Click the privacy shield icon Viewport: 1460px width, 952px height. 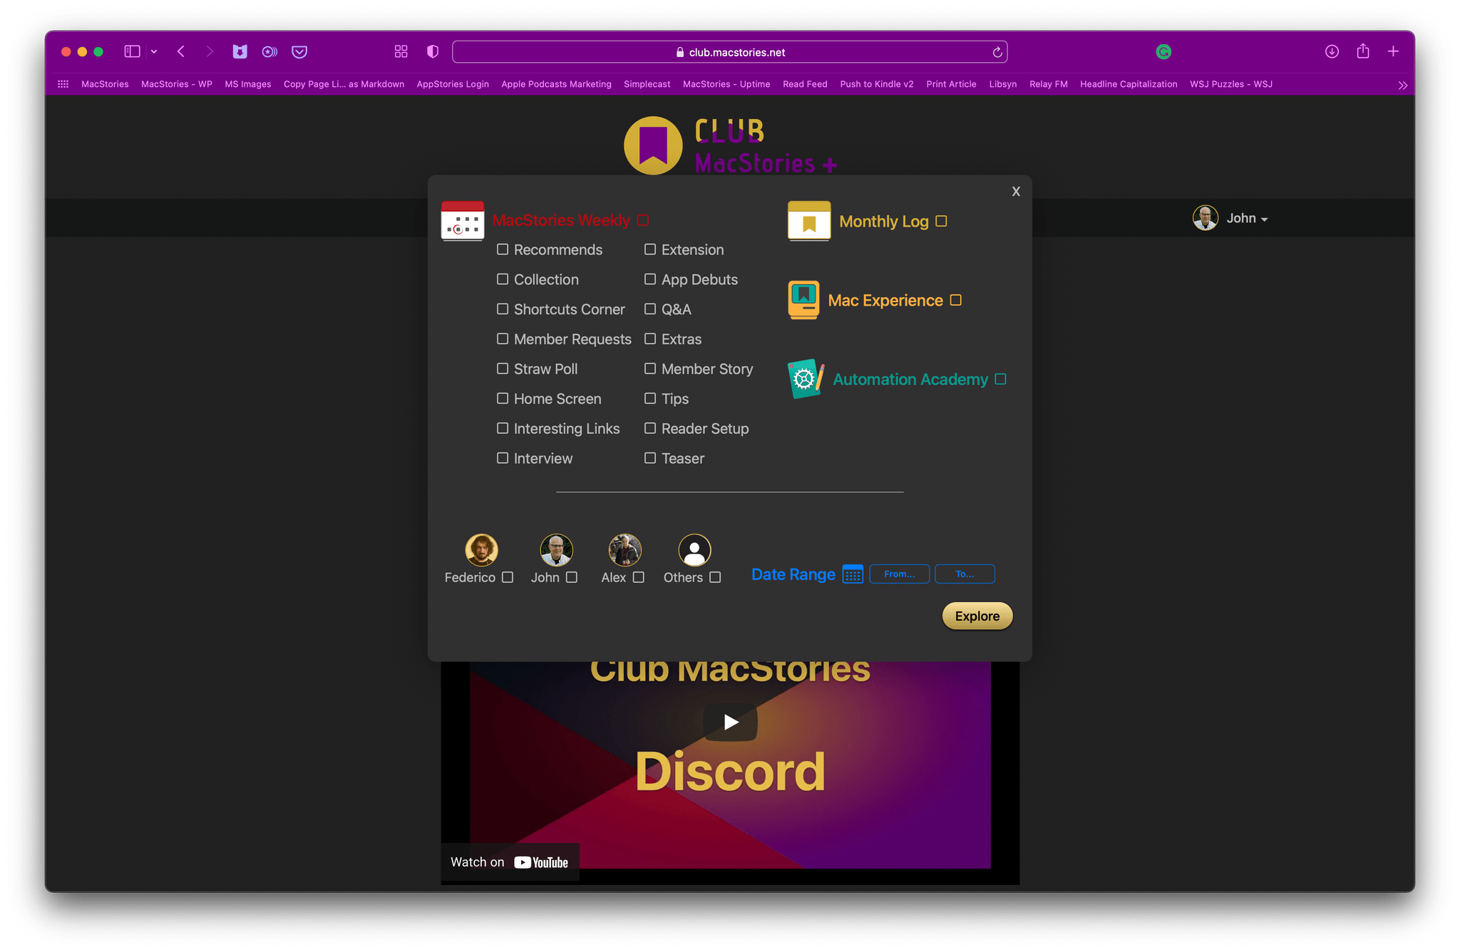pos(432,51)
